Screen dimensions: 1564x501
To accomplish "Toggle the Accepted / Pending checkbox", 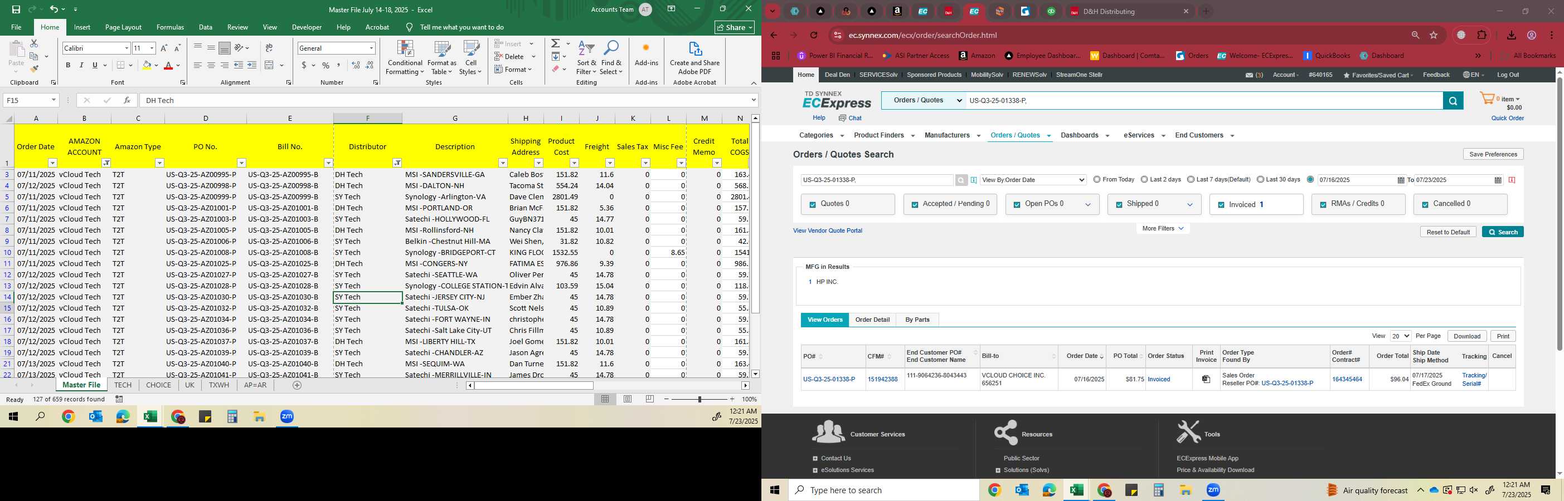I will click(x=914, y=205).
